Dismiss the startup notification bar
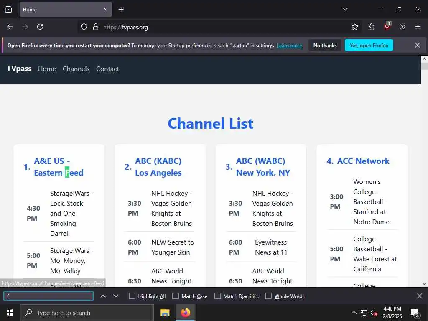Screen dimensions: 428x321 click(418, 45)
